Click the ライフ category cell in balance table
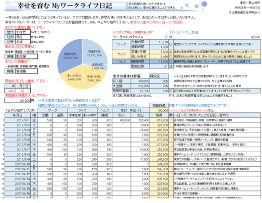262x203 pixels. (121, 54)
